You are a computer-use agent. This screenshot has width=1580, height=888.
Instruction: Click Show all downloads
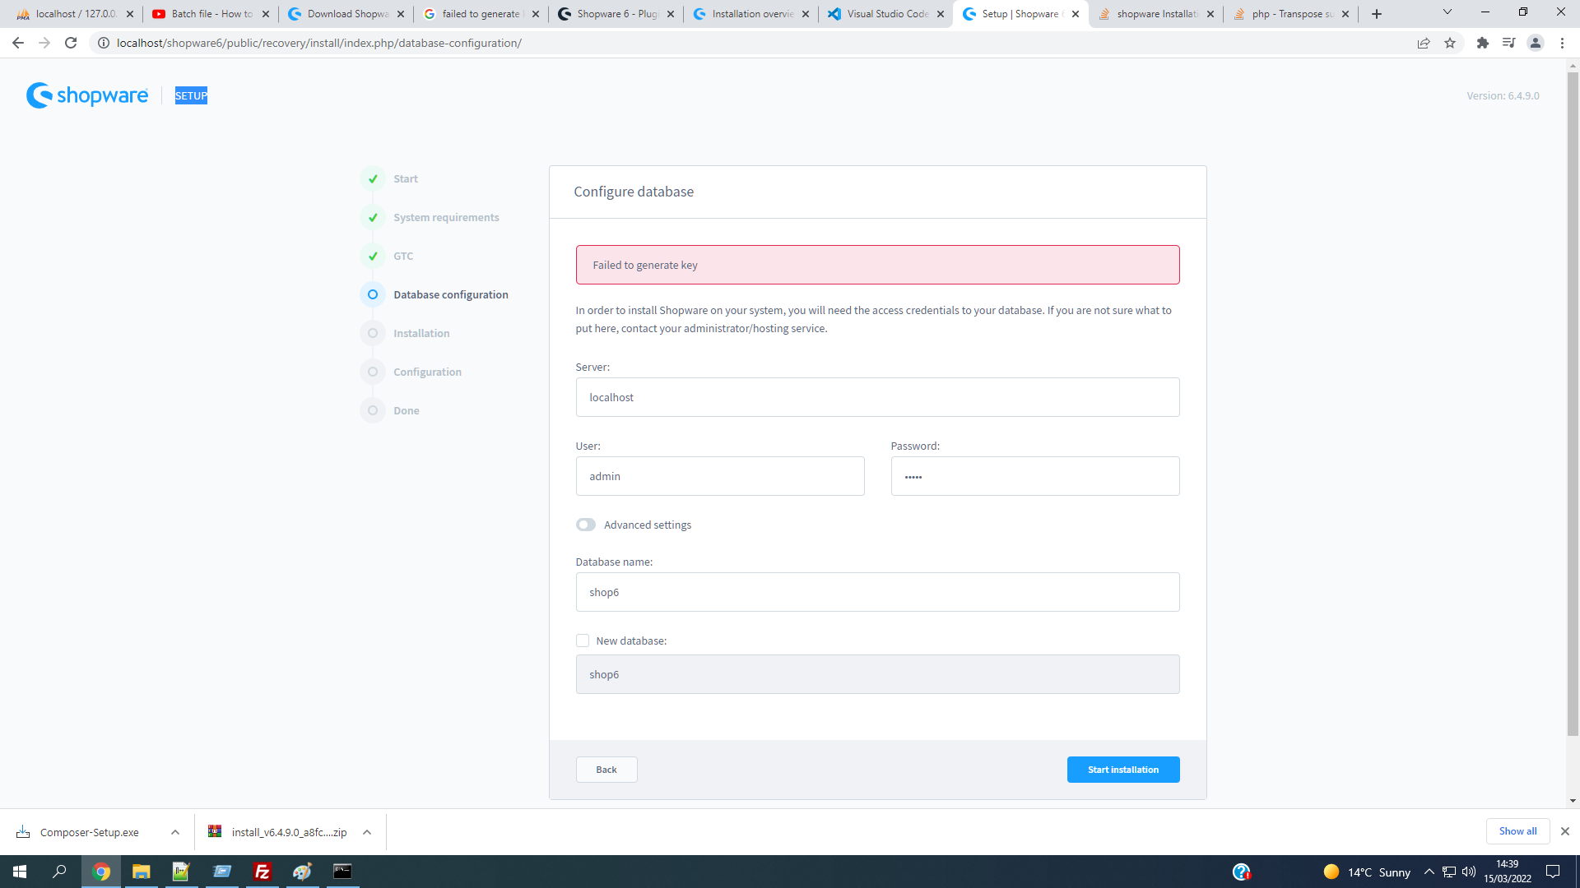coord(1517,831)
